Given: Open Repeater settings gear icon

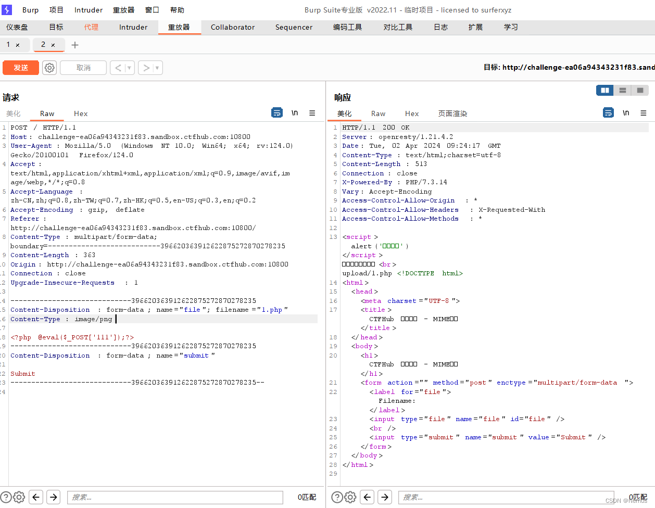Looking at the screenshot, I should click(49, 68).
